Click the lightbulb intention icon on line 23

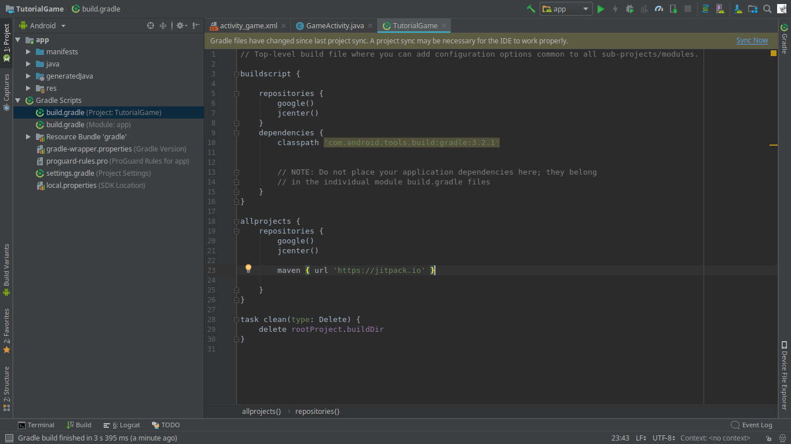coord(248,269)
